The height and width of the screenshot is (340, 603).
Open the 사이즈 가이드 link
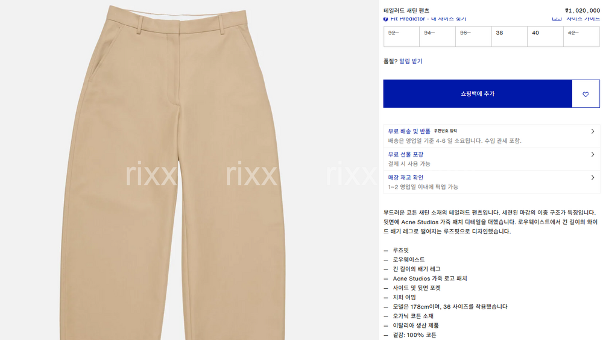tap(583, 19)
